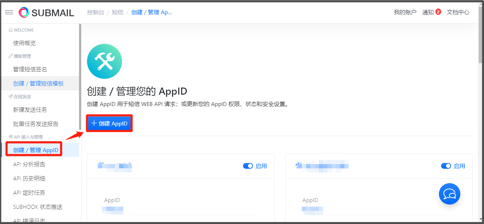Go to 控制台 breadcrumb
Screen dimensions: 484x224
click(96, 12)
